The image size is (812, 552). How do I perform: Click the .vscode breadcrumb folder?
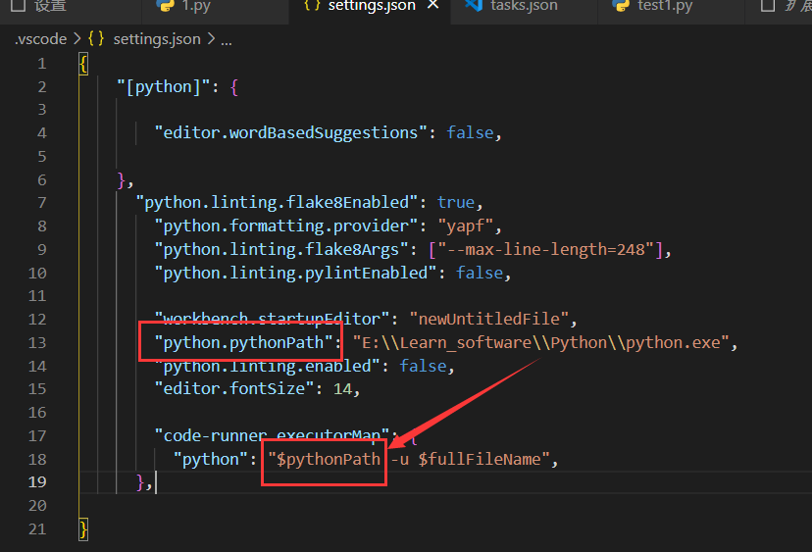[x=41, y=39]
